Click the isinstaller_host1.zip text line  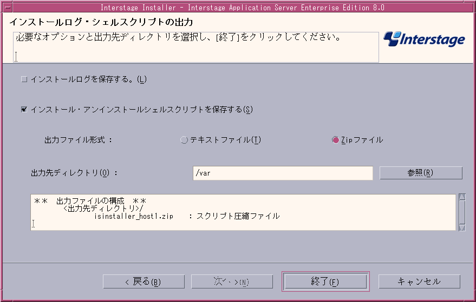coord(187,216)
